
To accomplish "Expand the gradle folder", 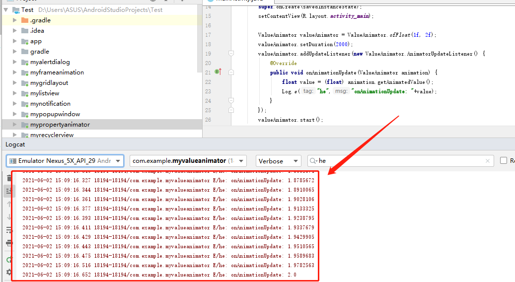I will coord(15,52).
